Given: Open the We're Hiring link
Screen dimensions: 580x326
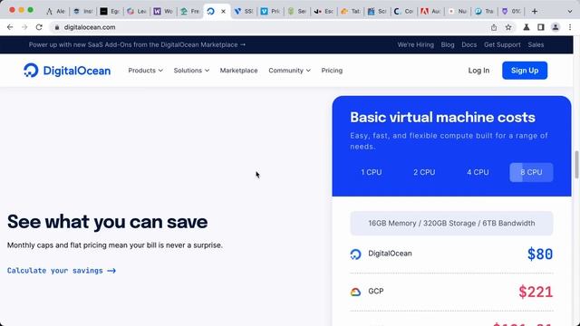Looking at the screenshot, I should pyautogui.click(x=415, y=44).
